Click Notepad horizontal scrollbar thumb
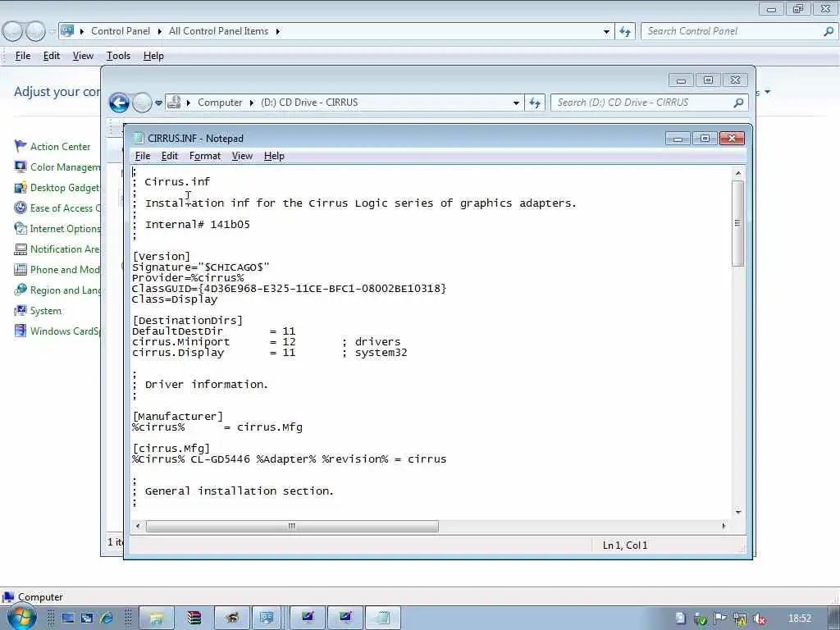This screenshot has width=840, height=630. point(292,526)
